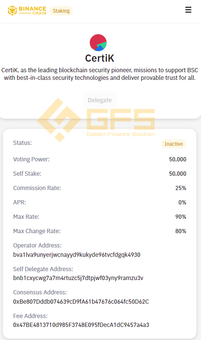Open the hamburger menu icon
201x340 pixels.
point(188,10)
